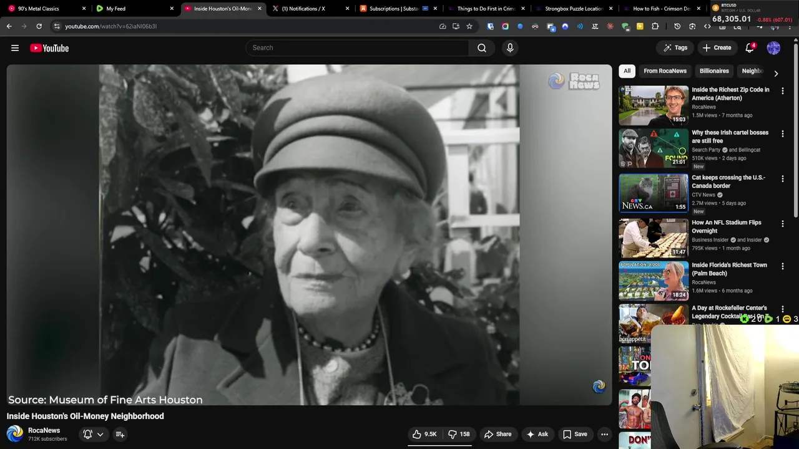The height and width of the screenshot is (449, 799).
Task: Open the Cat keeps crossing the U.S.-Canada border title
Action: point(728,181)
